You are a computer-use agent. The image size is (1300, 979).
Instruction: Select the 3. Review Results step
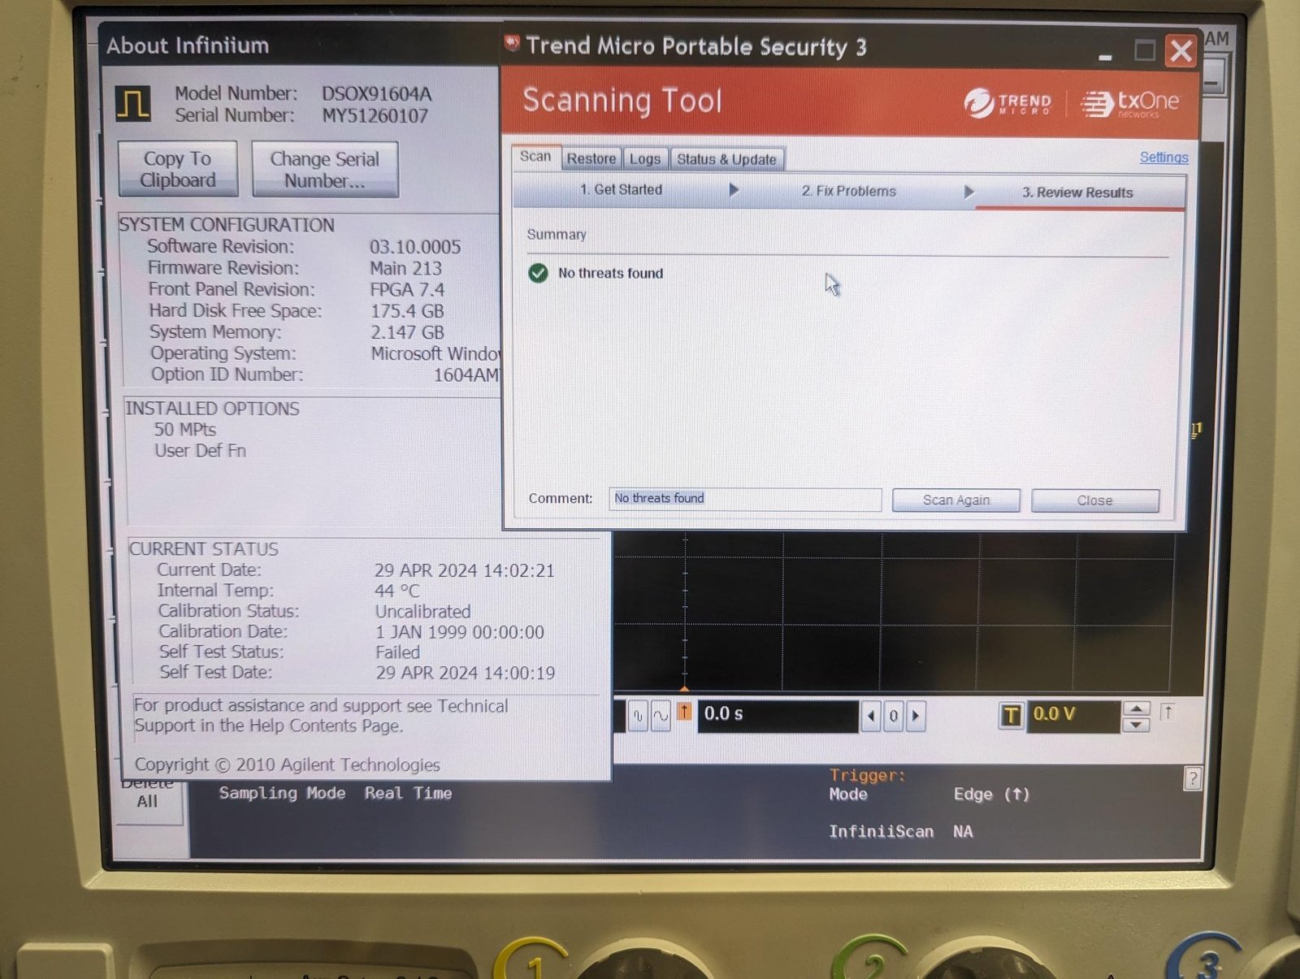click(1077, 193)
